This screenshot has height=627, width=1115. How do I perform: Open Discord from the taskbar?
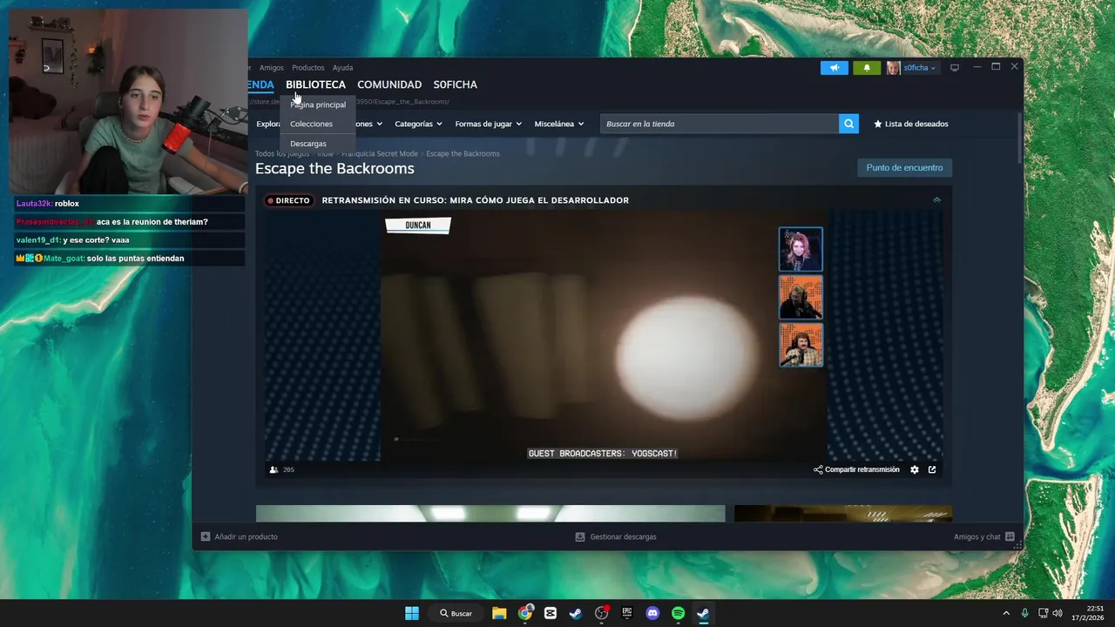click(652, 613)
